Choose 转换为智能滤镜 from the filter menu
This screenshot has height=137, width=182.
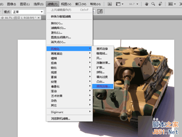click(x=70, y=16)
